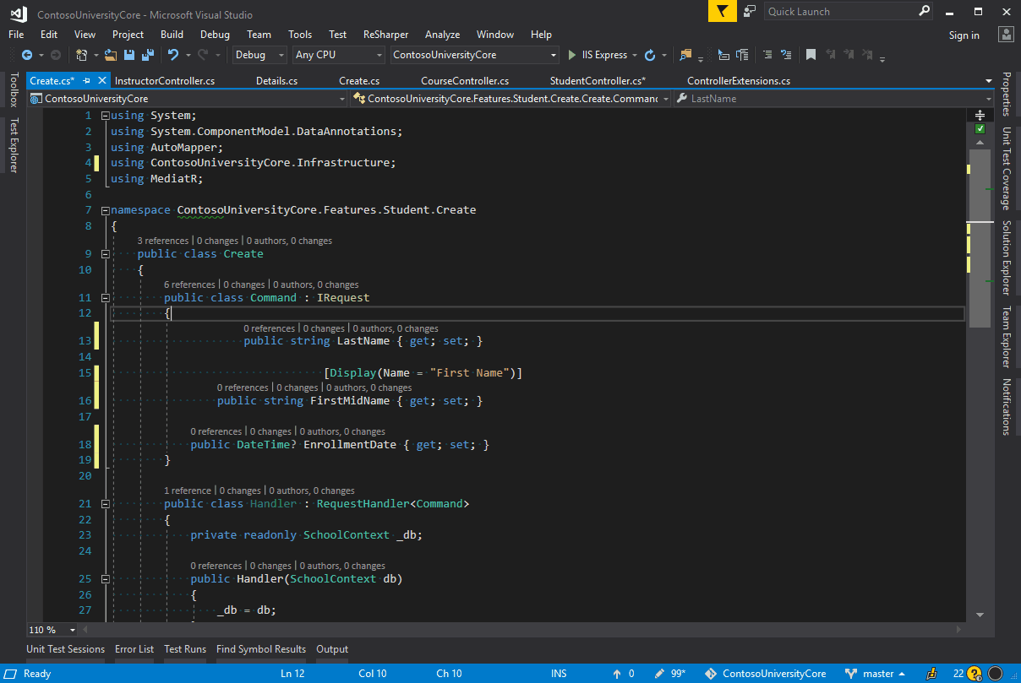Viewport: 1021px width, 683px height.
Task: Click the pending changes pencil indicator
Action: tap(670, 674)
